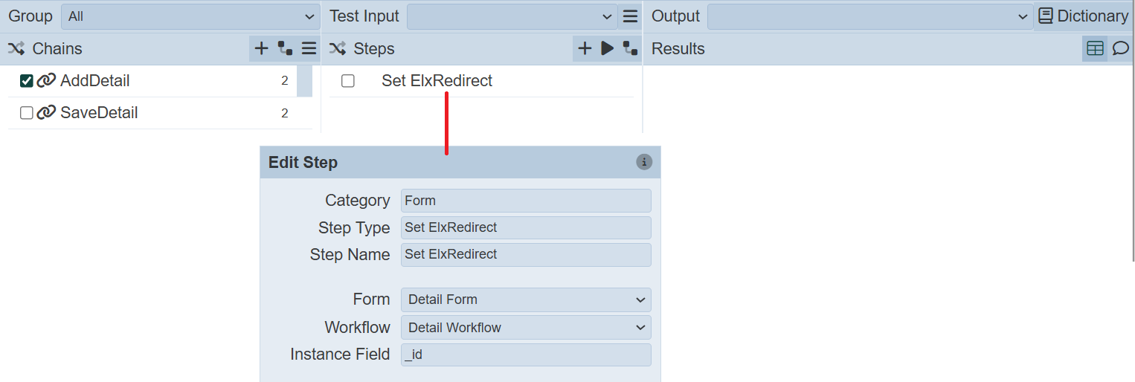
Task: Switch Results to table view
Action: 1095,49
